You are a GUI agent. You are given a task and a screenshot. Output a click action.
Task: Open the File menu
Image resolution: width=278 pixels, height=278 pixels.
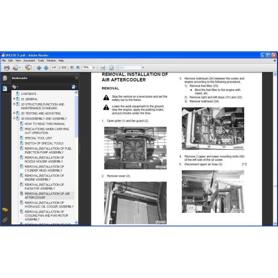point(4,60)
